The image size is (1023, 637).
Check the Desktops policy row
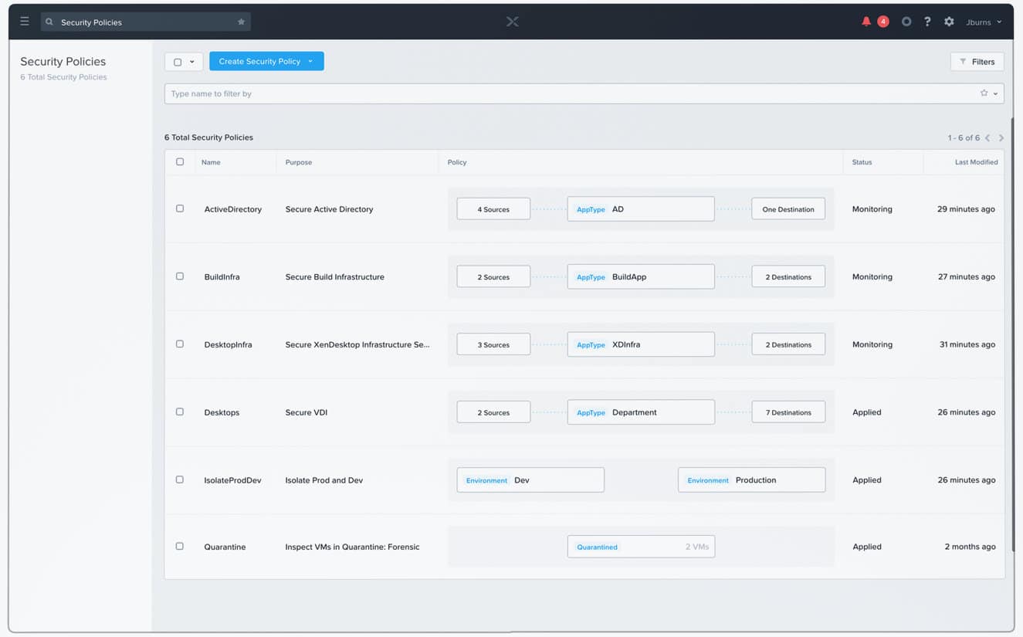pyautogui.click(x=180, y=412)
